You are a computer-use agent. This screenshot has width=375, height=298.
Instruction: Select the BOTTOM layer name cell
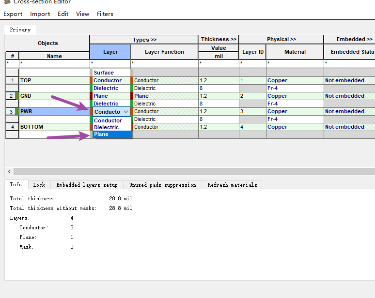click(x=54, y=127)
